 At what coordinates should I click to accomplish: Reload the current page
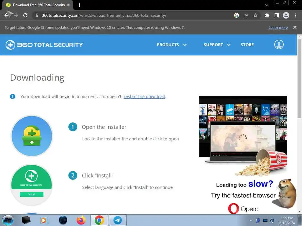25,15
